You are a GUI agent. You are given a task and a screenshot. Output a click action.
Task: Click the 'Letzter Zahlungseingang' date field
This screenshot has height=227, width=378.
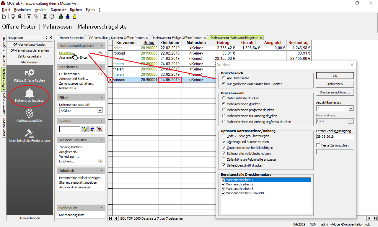[335, 136]
